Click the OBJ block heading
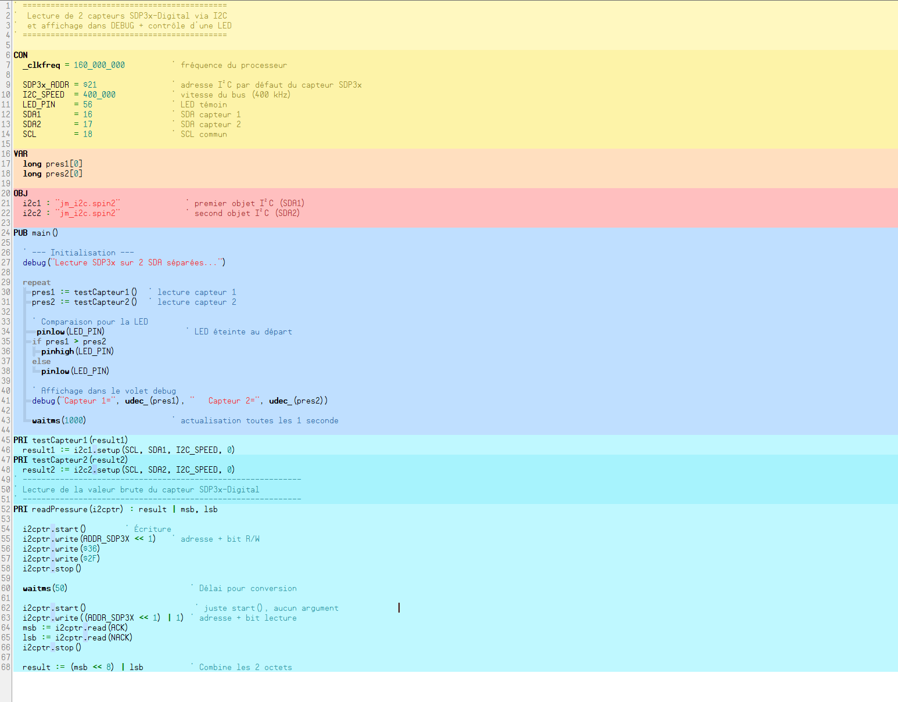This screenshot has width=898, height=702. (x=20, y=193)
